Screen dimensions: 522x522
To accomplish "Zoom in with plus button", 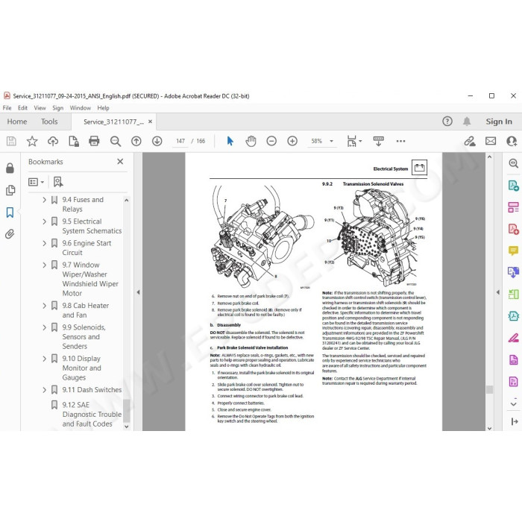I will (x=292, y=141).
